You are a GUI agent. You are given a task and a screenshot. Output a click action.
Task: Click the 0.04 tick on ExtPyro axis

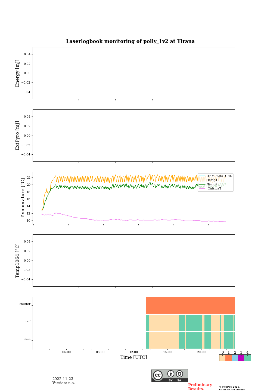[27, 117]
